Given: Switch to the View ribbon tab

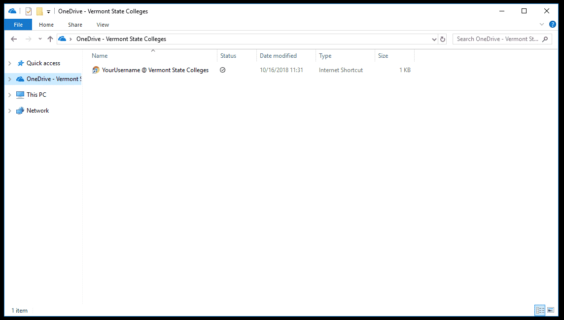Looking at the screenshot, I should click(x=103, y=25).
